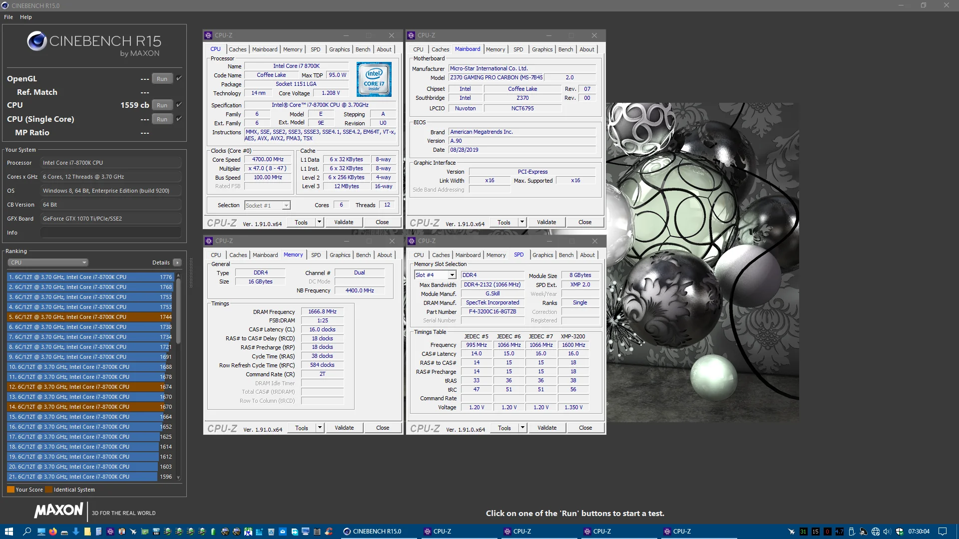Switch to Graphics tab in Memory CPU-Z window

[340, 255]
